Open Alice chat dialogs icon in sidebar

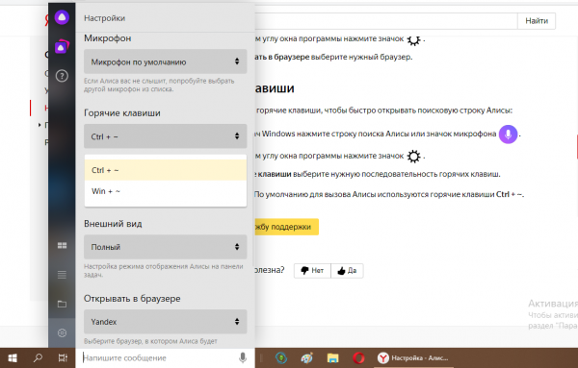(62, 47)
